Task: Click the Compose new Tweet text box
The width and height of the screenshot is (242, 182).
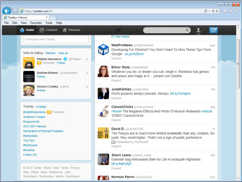Action: coord(56,39)
